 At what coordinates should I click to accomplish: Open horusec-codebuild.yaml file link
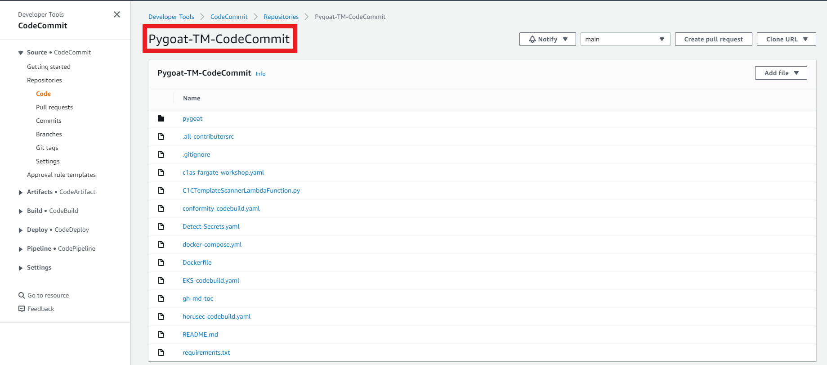pyautogui.click(x=216, y=316)
